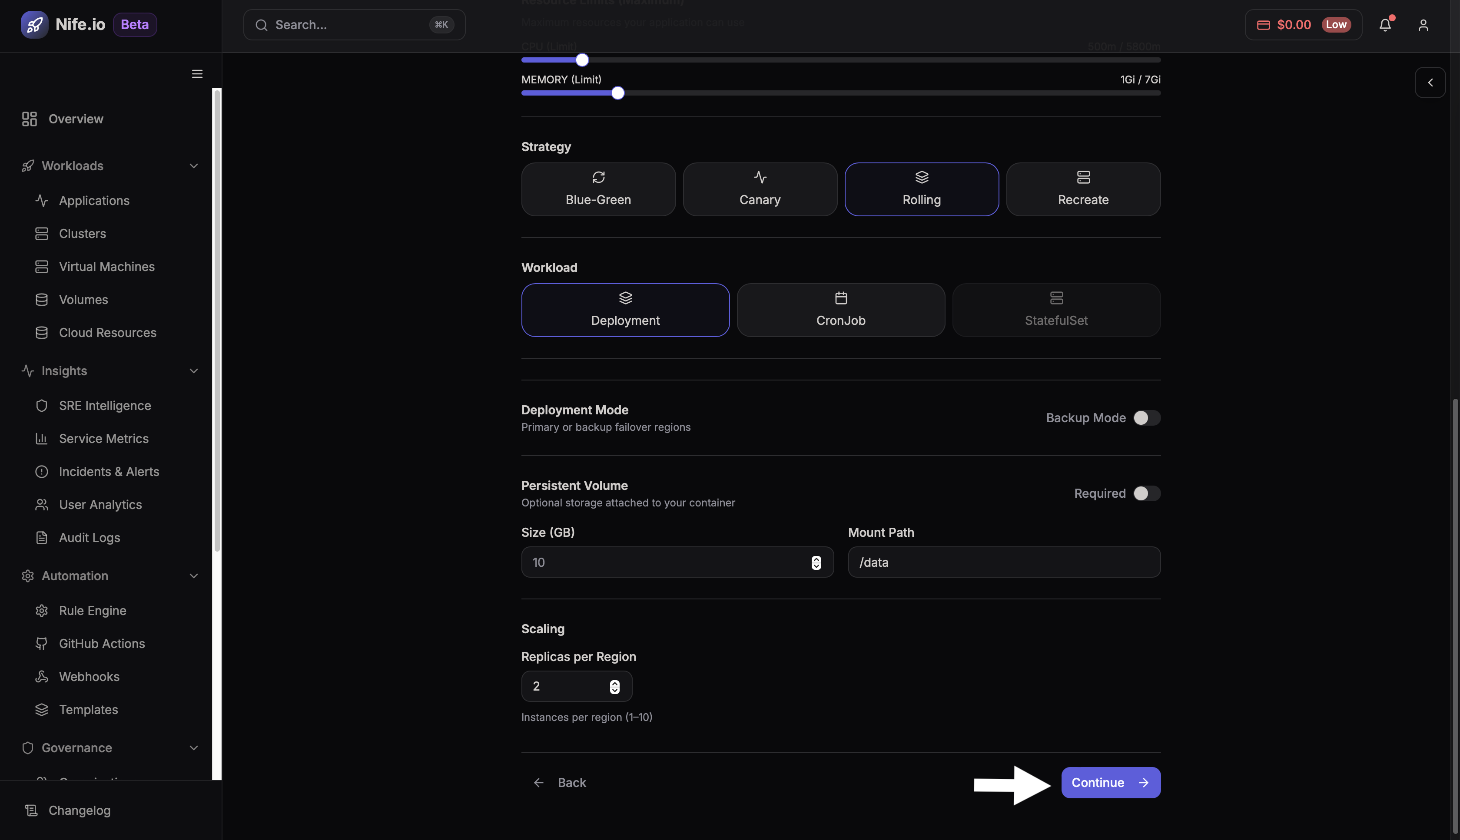Click the MEMORY limit slider handle
Image resolution: width=1460 pixels, height=840 pixels.
tap(617, 93)
